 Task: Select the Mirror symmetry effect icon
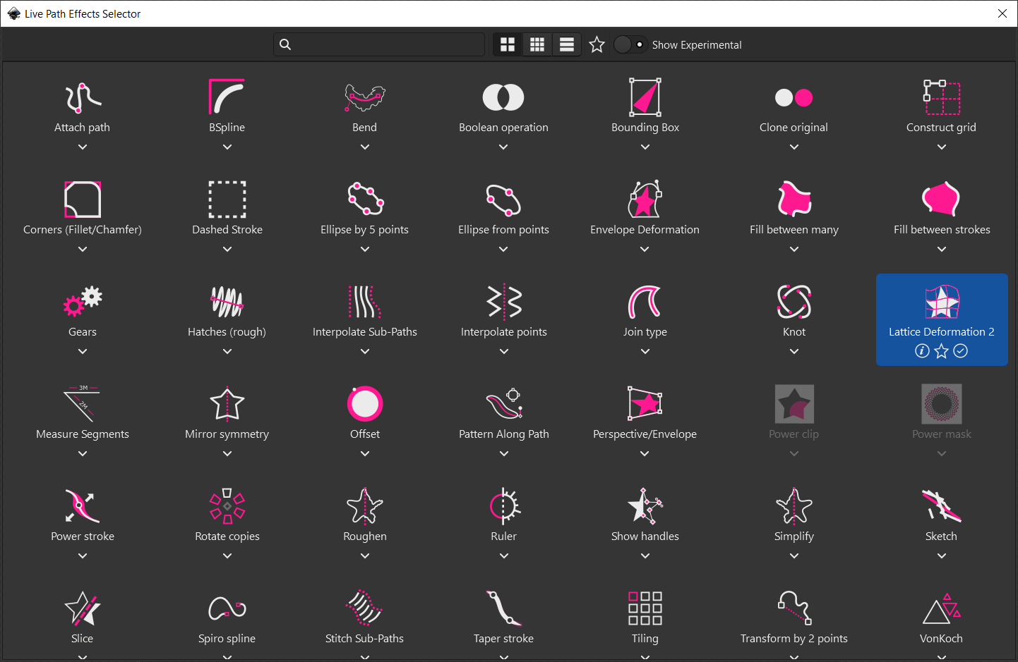[227, 404]
